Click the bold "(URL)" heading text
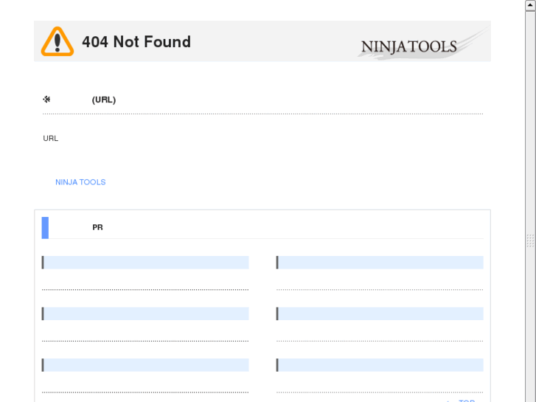 point(104,100)
